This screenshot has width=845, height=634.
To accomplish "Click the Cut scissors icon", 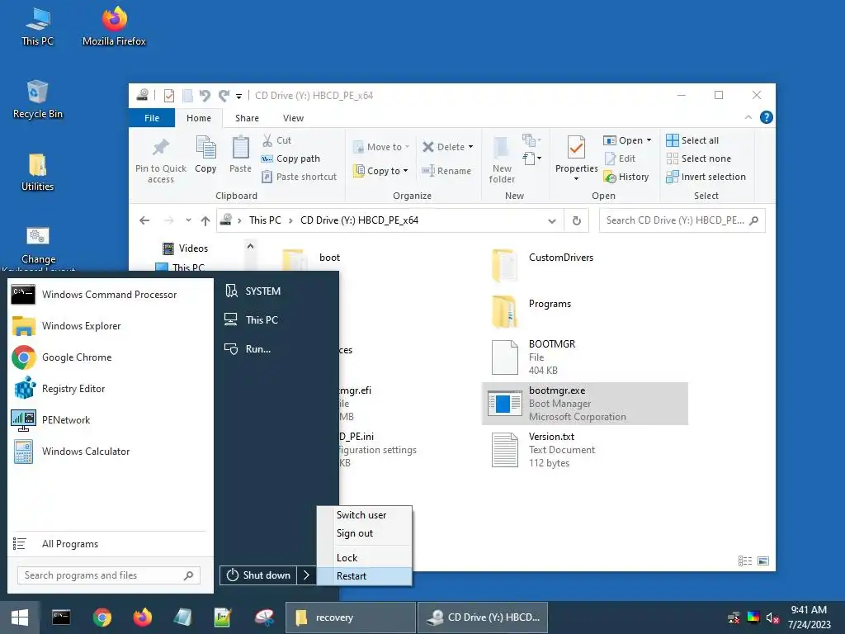I will click(x=267, y=140).
